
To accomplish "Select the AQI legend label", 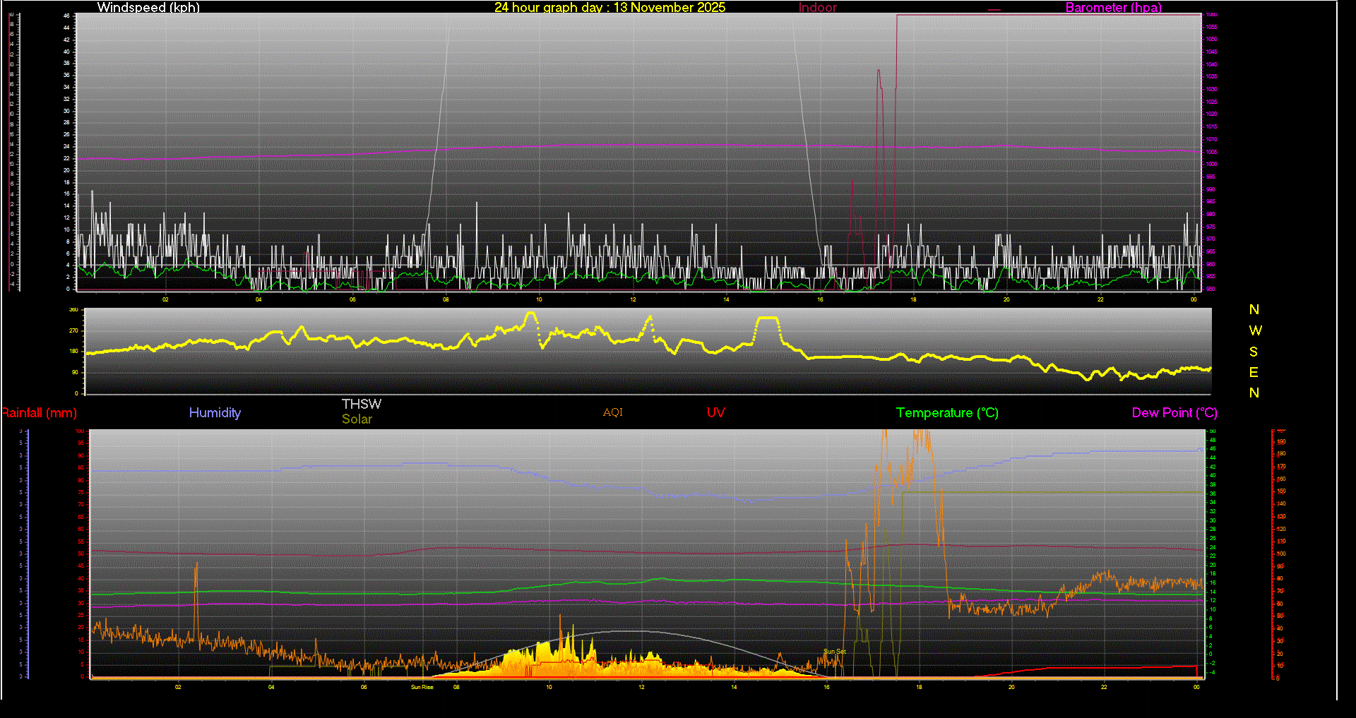I will [x=612, y=413].
